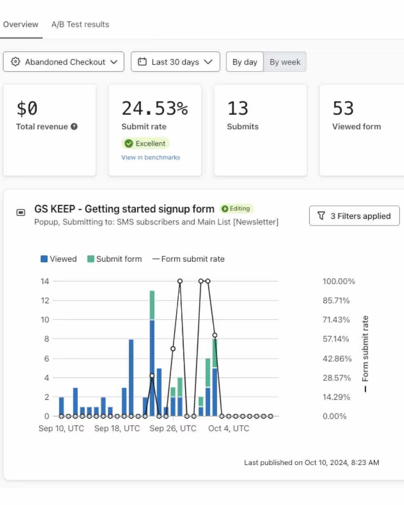Open the View in benchmarks link
This screenshot has width=404, height=505.
[x=150, y=157]
